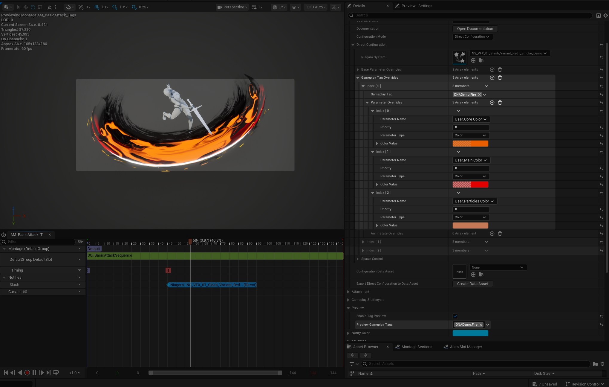Expand the Spawn Control section
The width and height of the screenshot is (609, 387).
(358, 259)
